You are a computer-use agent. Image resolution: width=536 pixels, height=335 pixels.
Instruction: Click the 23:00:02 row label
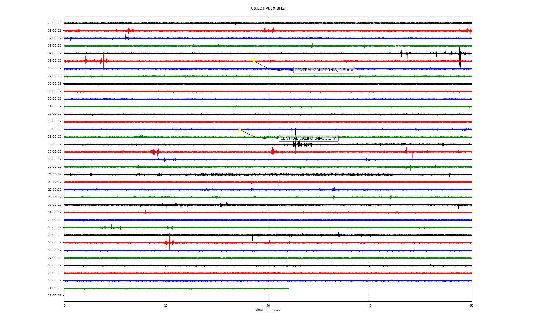[54, 197]
